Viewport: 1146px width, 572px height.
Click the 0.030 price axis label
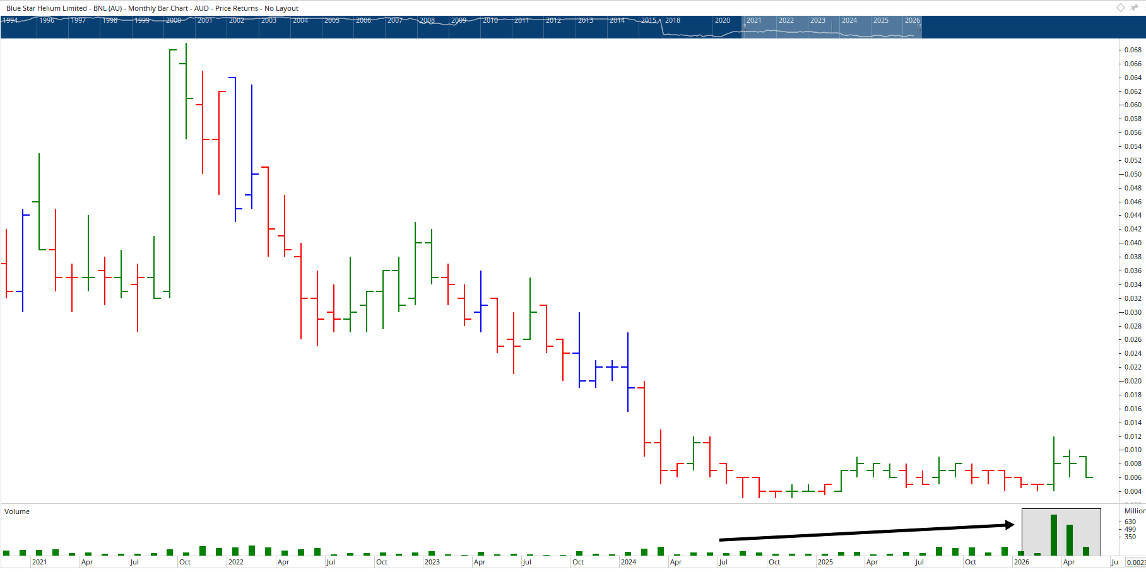click(x=1133, y=312)
